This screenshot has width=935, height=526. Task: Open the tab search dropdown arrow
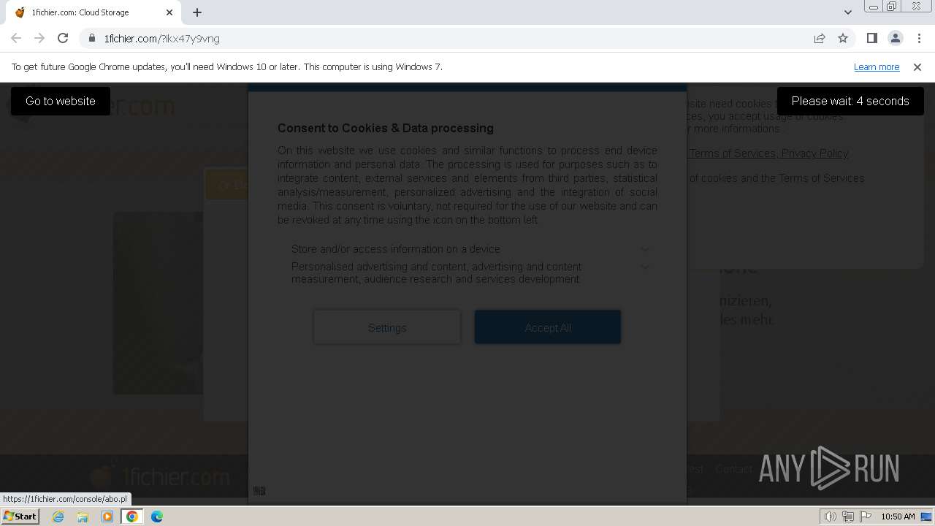[x=847, y=12]
